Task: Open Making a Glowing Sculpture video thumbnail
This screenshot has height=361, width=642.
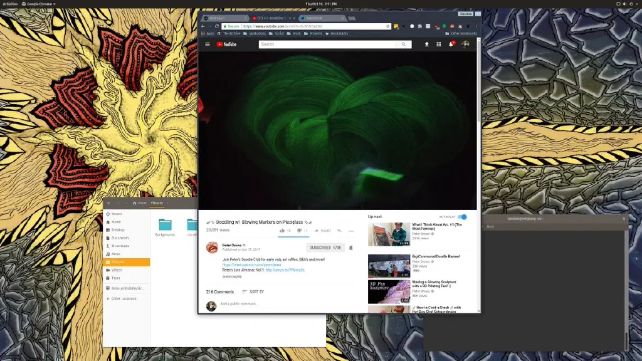Action: pos(389,292)
